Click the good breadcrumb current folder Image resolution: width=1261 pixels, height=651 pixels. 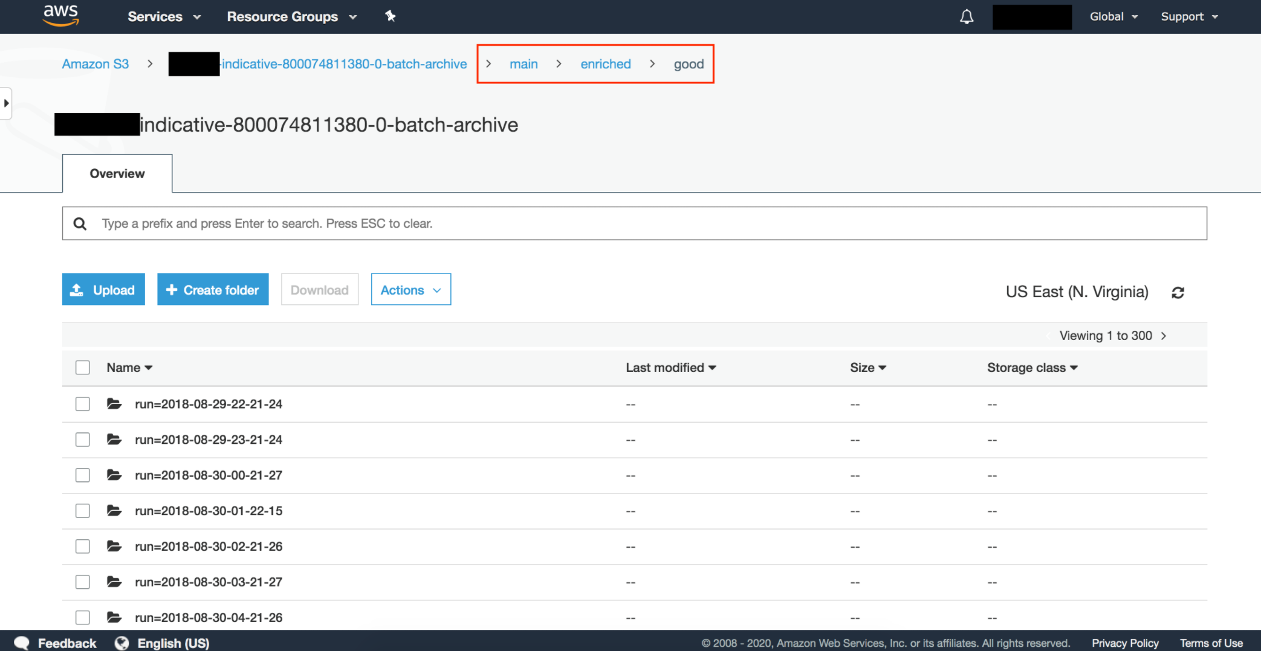tap(689, 64)
